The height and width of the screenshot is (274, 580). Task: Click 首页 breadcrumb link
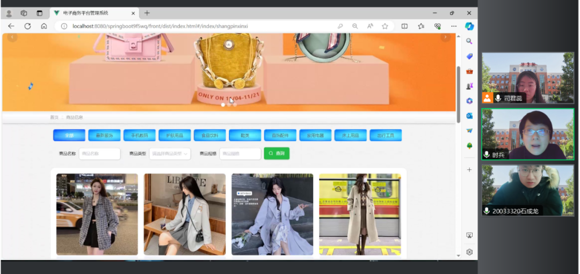(54, 117)
